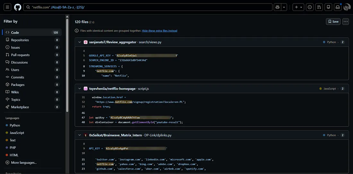This screenshot has width=353, height=174.
Task: Click highlighted netflix.com in views.py snippet
Action: [x=105, y=71]
